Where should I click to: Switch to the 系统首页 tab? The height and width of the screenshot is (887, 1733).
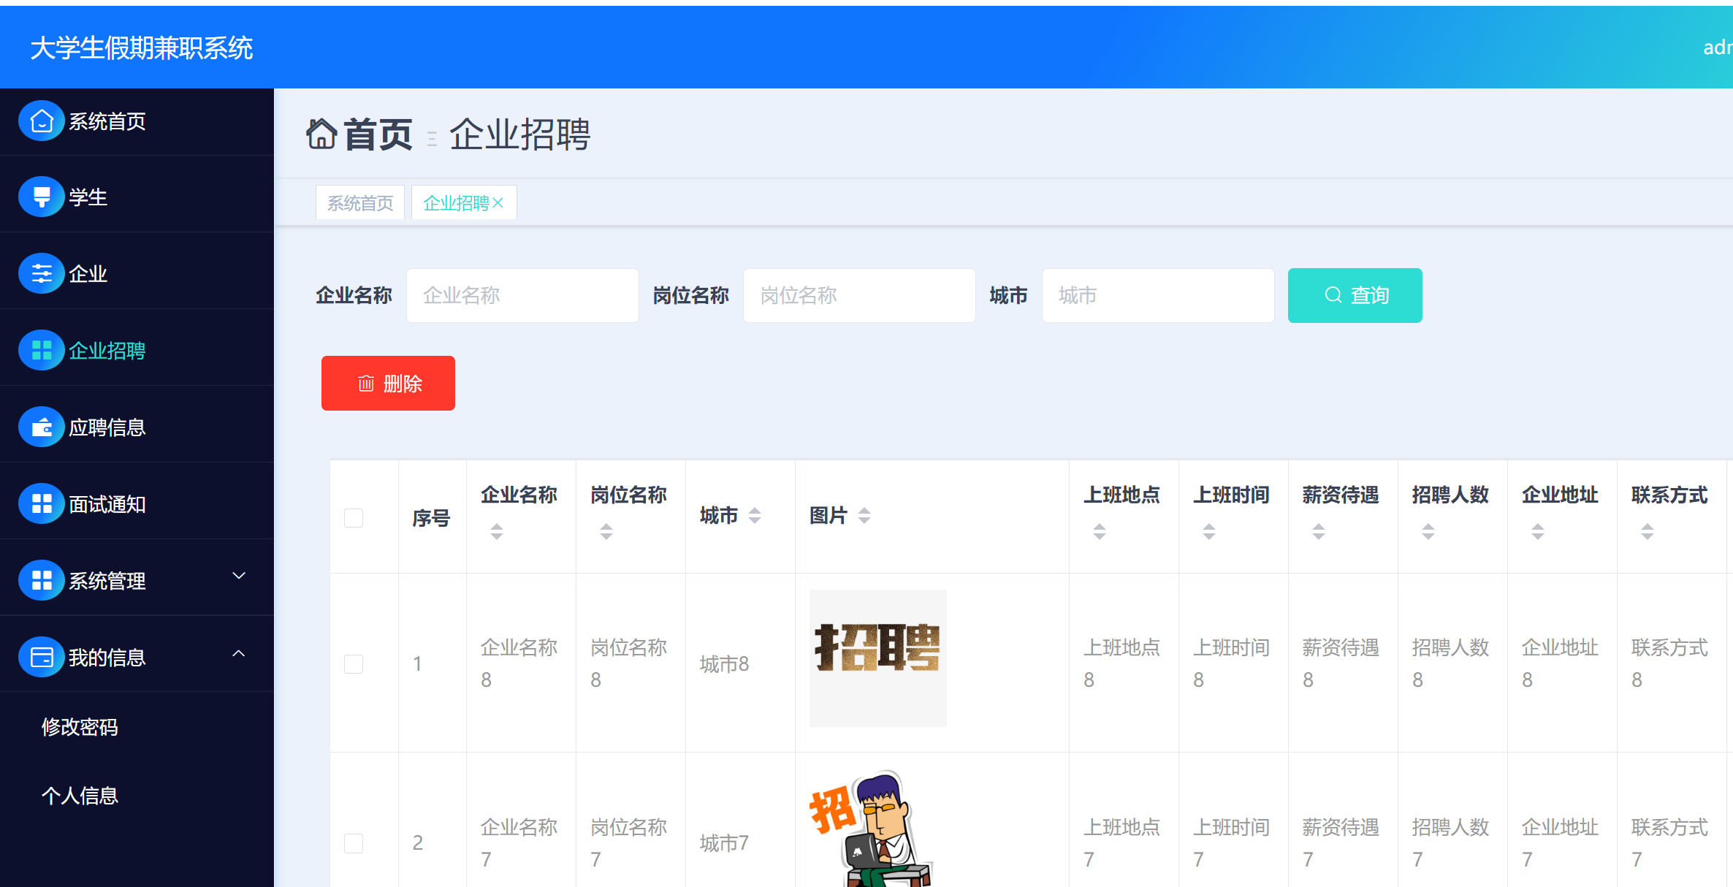point(359,202)
